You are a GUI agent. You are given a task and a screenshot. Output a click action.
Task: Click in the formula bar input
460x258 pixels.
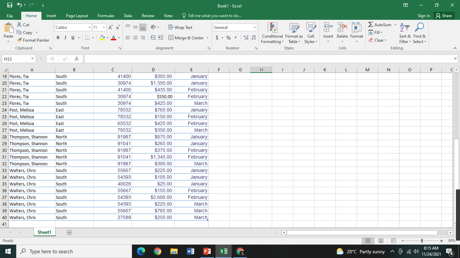[x=269, y=59]
